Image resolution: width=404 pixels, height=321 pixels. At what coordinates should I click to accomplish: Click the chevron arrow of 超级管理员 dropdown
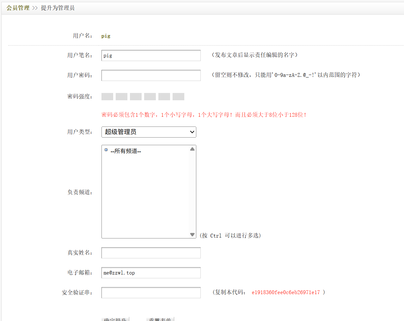(x=192, y=132)
